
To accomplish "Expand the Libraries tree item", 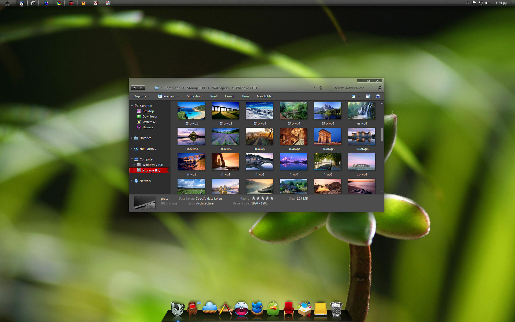I will (133, 137).
